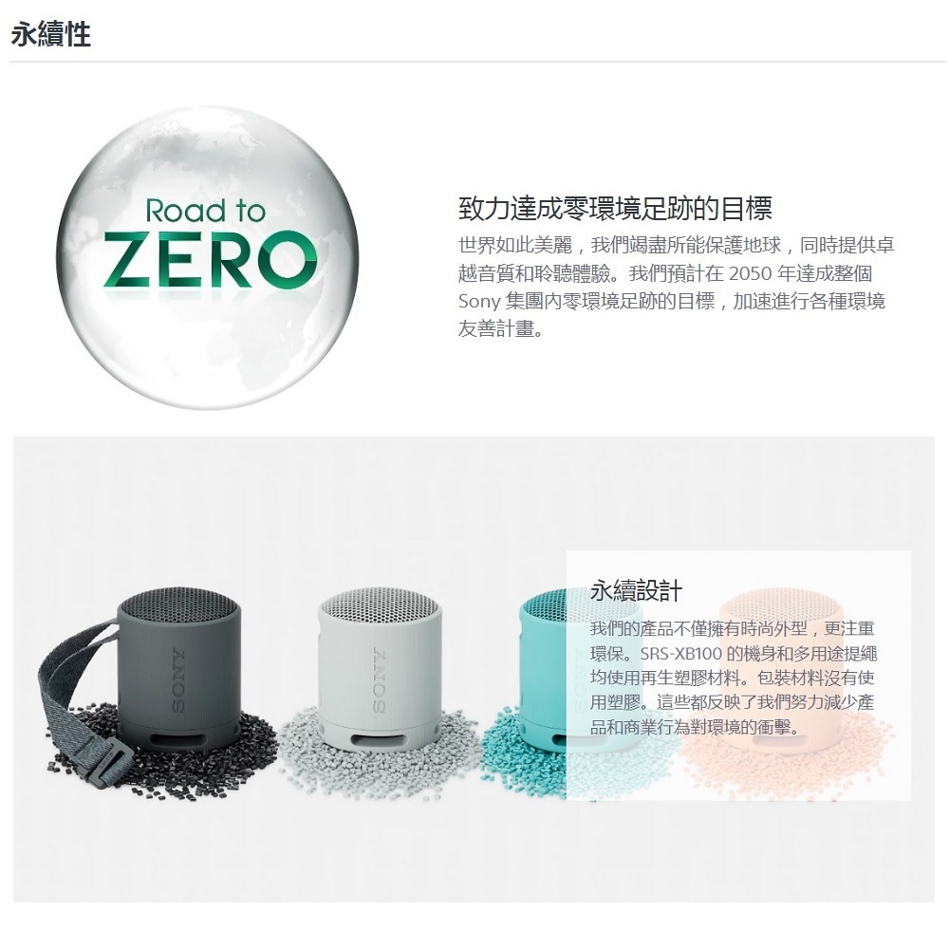
Task: Click the ZERO text inside the globe
Action: (210, 260)
